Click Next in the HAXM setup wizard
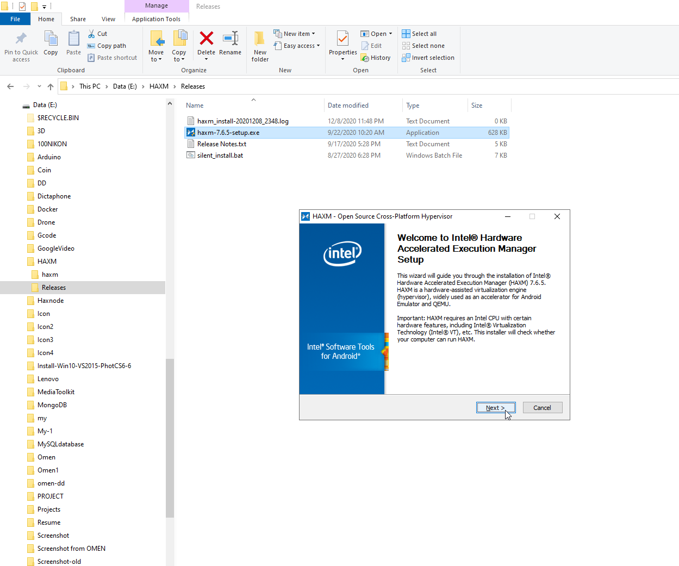This screenshot has height=566, width=679. coord(496,408)
